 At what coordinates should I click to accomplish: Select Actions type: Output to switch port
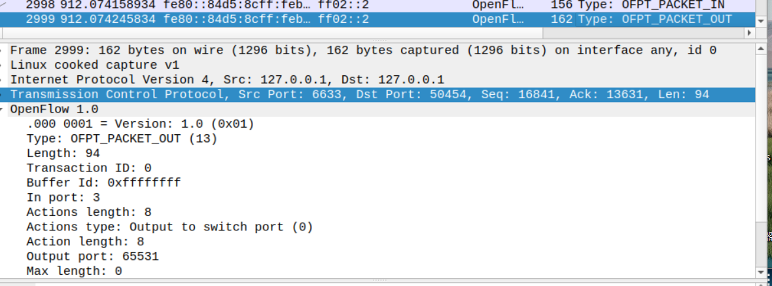pos(169,227)
